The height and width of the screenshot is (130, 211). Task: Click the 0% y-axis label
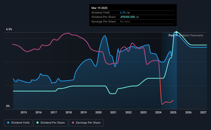click(x=8, y=106)
